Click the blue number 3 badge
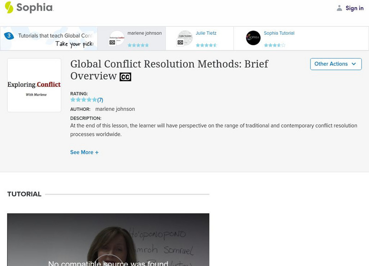This screenshot has height=266, width=369. (9, 36)
